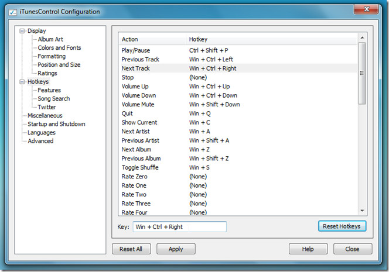
Task: Click the Key hotkey input field
Action: [180, 227]
